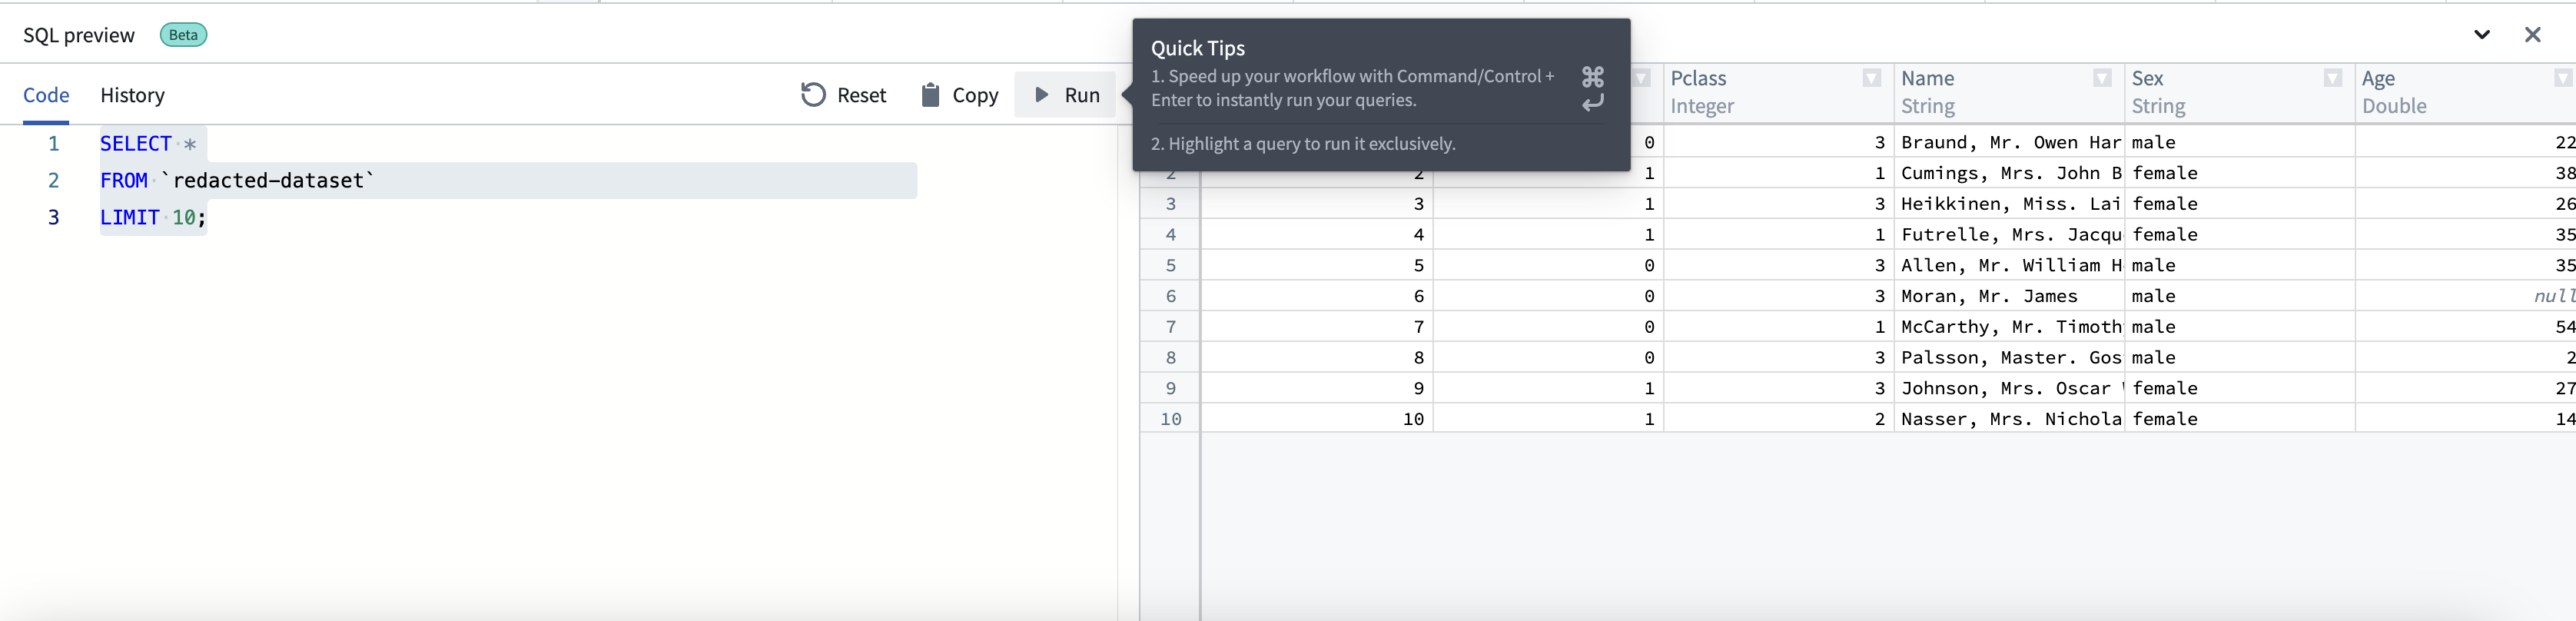Click the SQL preview title
This screenshot has width=2576, height=621.
point(79,35)
